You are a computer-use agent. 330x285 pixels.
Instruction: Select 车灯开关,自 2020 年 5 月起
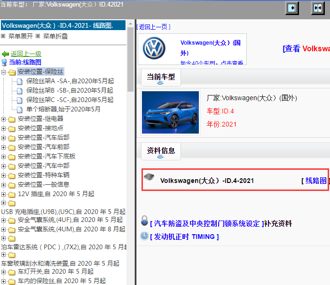(x=55, y=271)
